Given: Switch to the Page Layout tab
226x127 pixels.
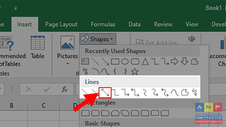Looking at the screenshot, I should coord(61,24).
